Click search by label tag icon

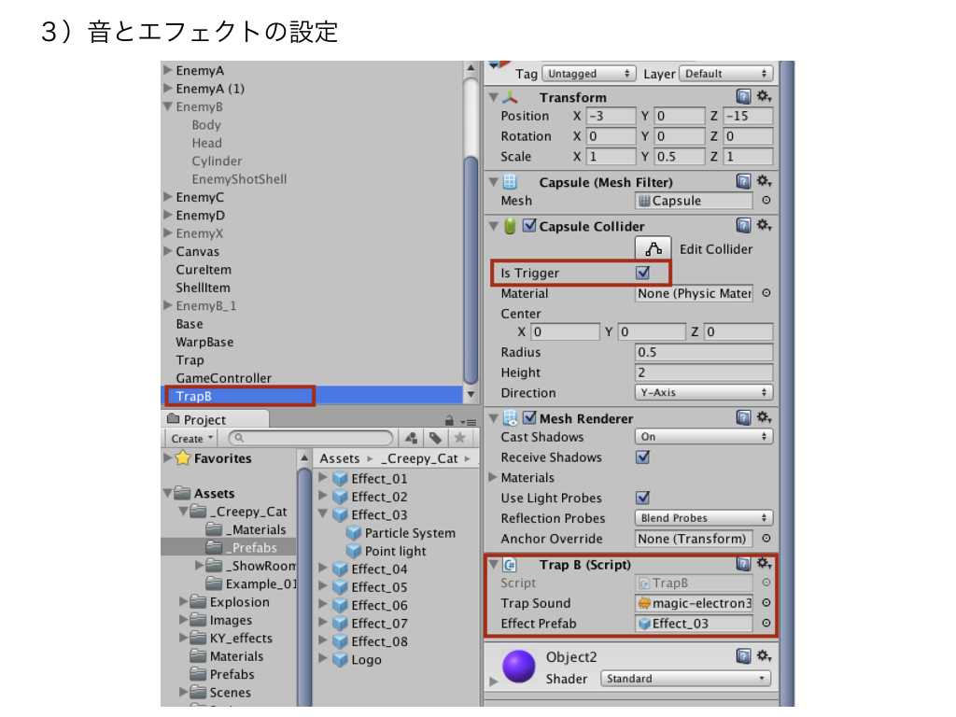coord(435,438)
